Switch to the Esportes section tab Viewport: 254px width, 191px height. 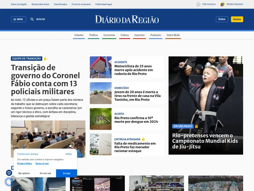(139, 35)
